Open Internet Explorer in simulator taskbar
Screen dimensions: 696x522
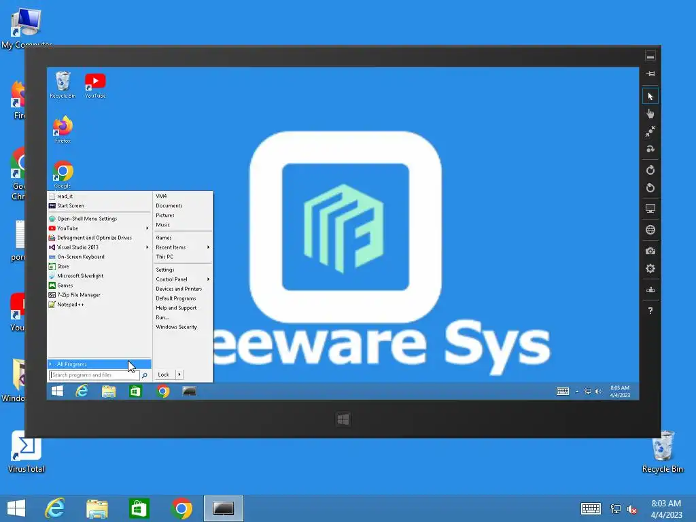tap(82, 391)
